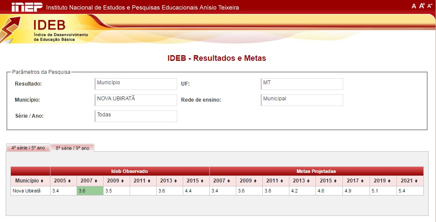
Task: Sort the Ideb Observado 2015 column
Action: click(x=202, y=181)
